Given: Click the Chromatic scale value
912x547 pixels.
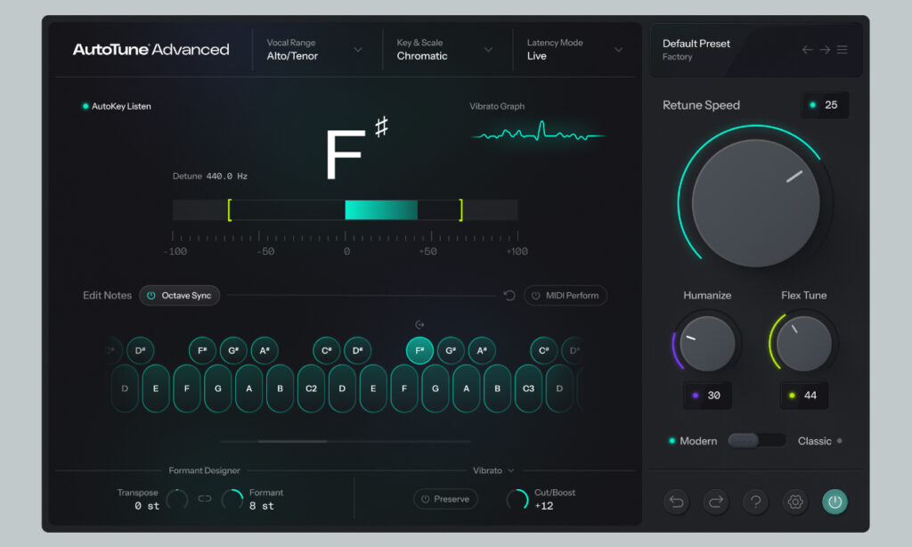Looking at the screenshot, I should click(x=421, y=56).
